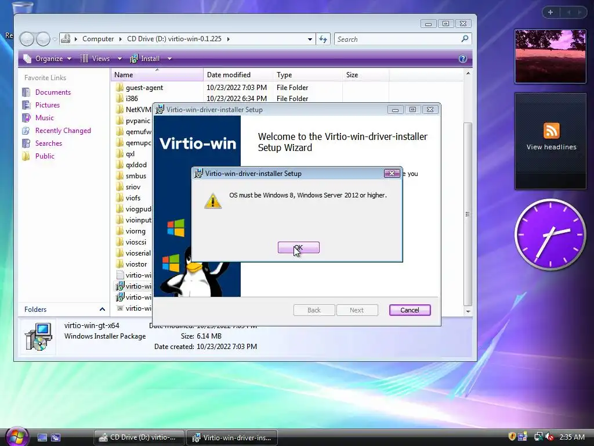Select the pvpanic folder icon
The height and width of the screenshot is (446, 594).
(119, 121)
